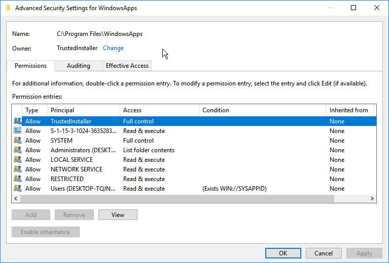
Task: Click the Enable inheritance button
Action: [46, 232]
